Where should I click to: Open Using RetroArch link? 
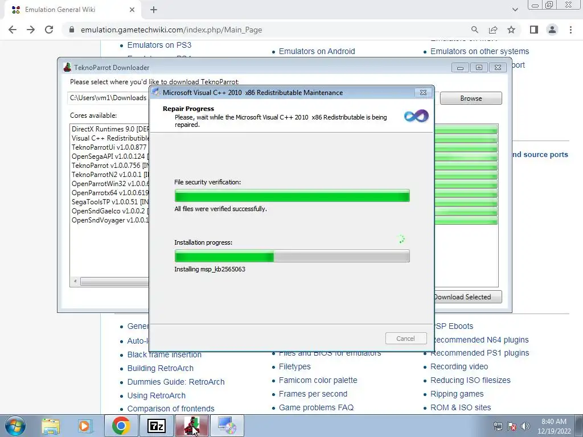coord(156,396)
